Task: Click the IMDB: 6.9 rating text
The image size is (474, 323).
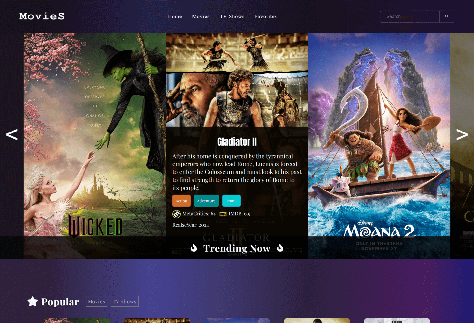Action: coord(240,214)
